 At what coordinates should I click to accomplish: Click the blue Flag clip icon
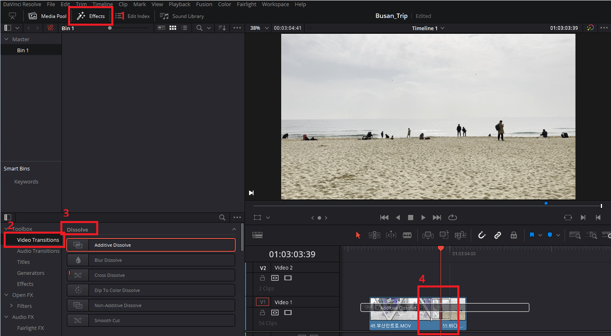(532, 235)
